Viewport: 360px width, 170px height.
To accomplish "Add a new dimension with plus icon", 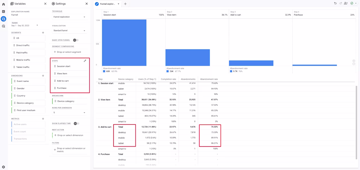I will tap(43, 76).
